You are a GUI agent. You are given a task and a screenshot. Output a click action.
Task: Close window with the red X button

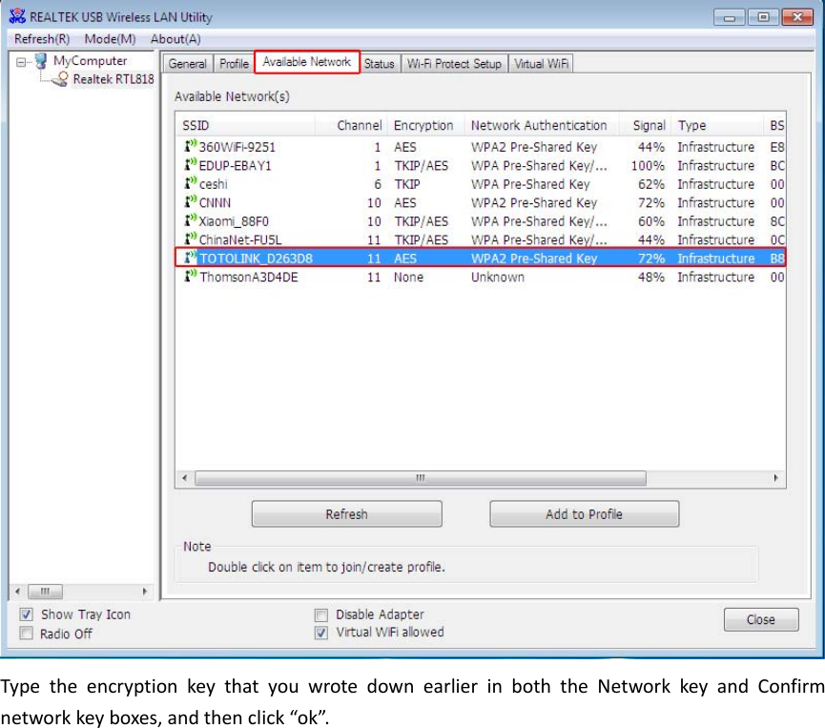(x=798, y=17)
